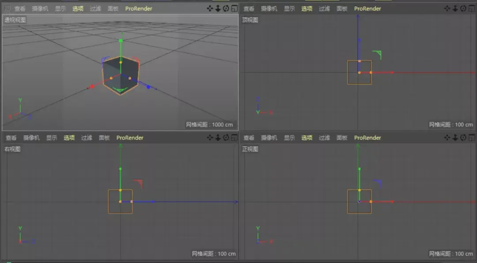Screen dimensions: 477x263
Task: Toggle the top view (顶视图) to full size with the maximize view icon
Action: [472, 8]
